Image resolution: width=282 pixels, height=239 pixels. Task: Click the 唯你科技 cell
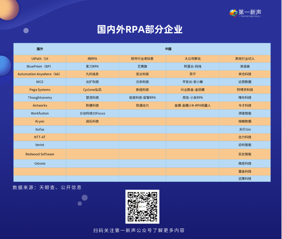245,98
